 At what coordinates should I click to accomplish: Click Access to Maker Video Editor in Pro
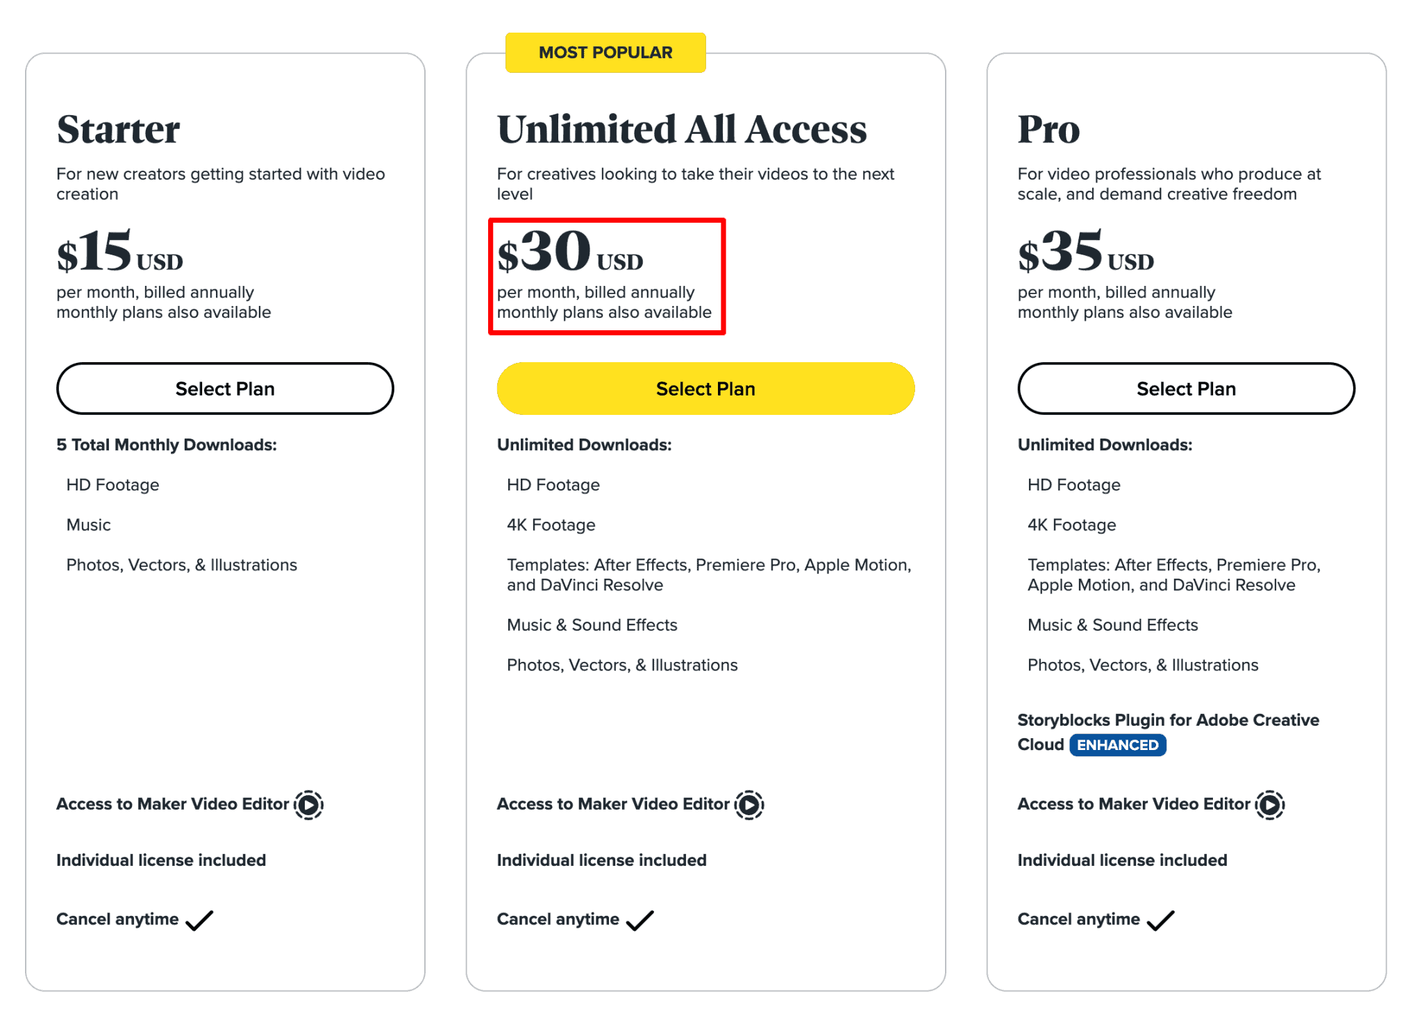point(1133,804)
